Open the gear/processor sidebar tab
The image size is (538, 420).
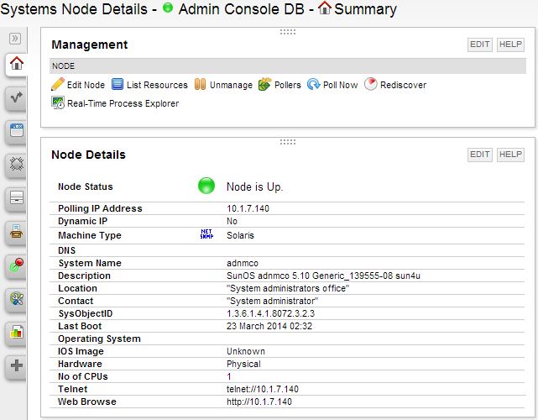(16, 165)
